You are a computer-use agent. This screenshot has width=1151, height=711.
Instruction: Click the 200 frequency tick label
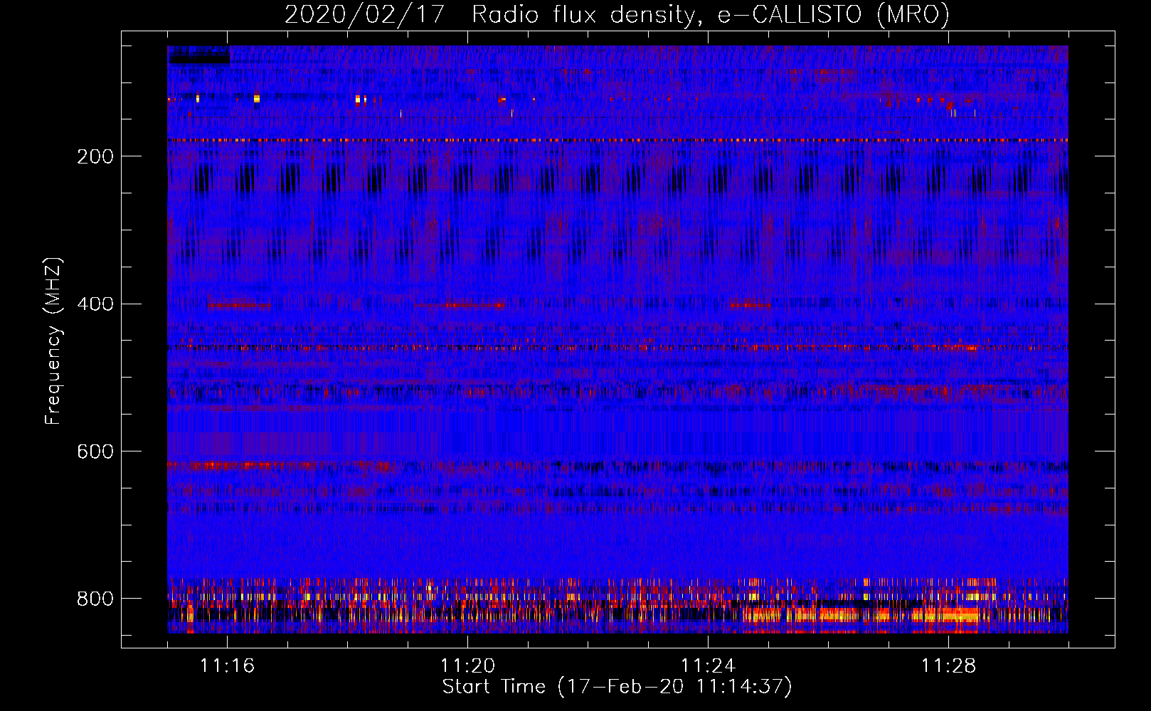click(95, 156)
